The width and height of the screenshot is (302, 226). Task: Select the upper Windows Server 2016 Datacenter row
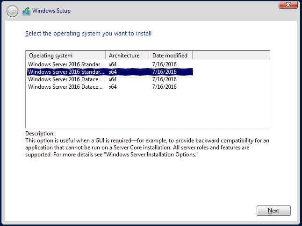click(110, 79)
